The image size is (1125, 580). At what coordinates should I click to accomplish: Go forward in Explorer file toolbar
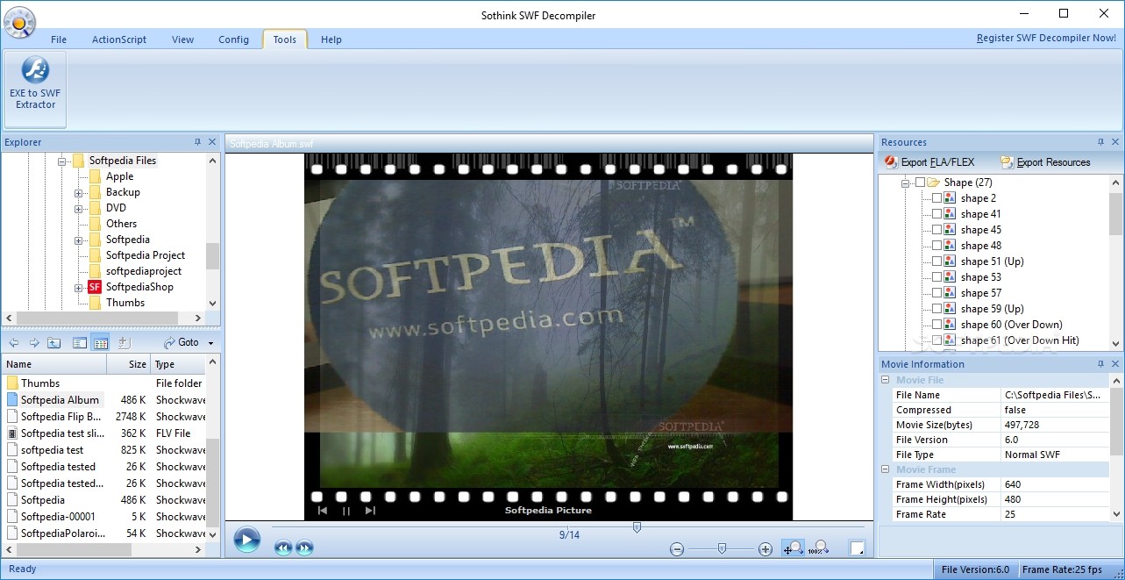(x=34, y=343)
